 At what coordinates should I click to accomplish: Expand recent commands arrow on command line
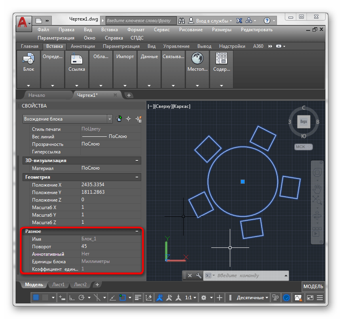(286, 276)
